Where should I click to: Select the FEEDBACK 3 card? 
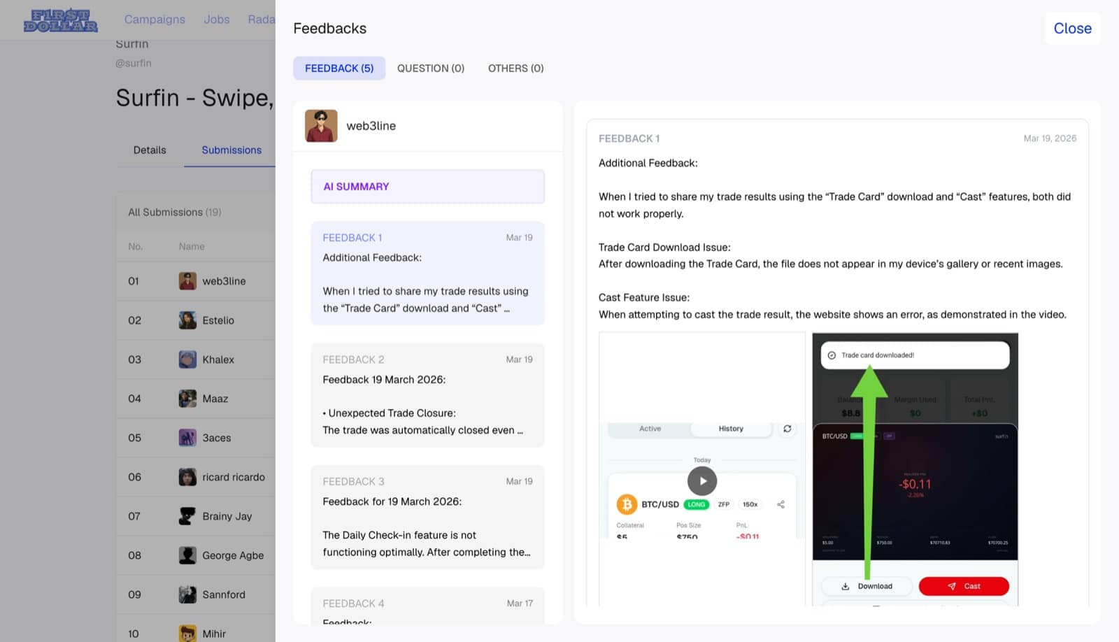point(427,517)
